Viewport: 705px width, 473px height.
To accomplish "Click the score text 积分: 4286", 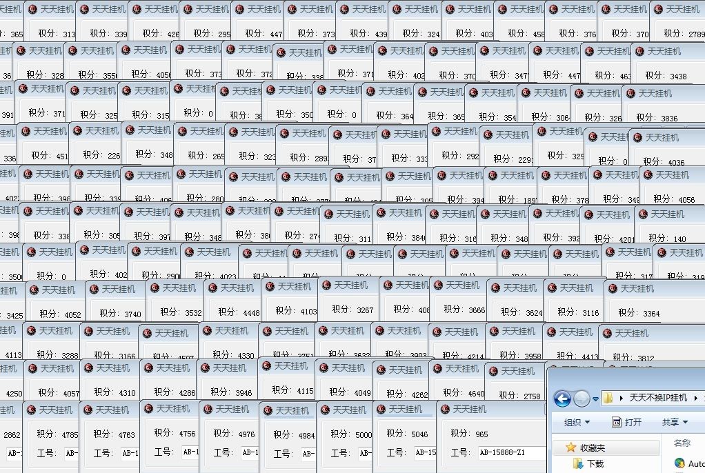I will 175,392.
